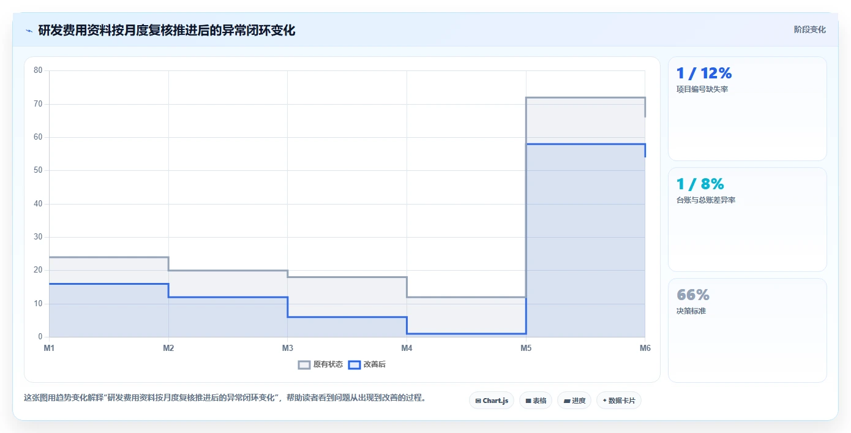Click the 40 y-axis tick label
Viewport: 851px width, 433px height.
click(38, 204)
